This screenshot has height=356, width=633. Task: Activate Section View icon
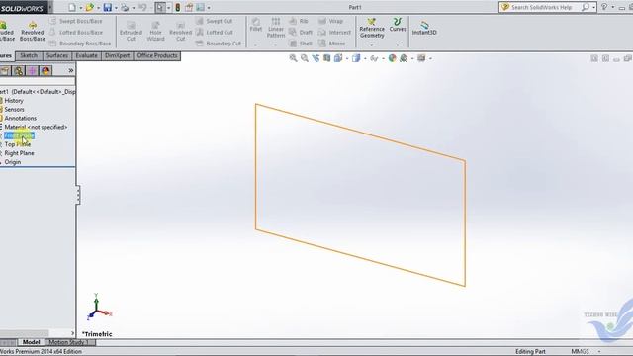click(327, 58)
